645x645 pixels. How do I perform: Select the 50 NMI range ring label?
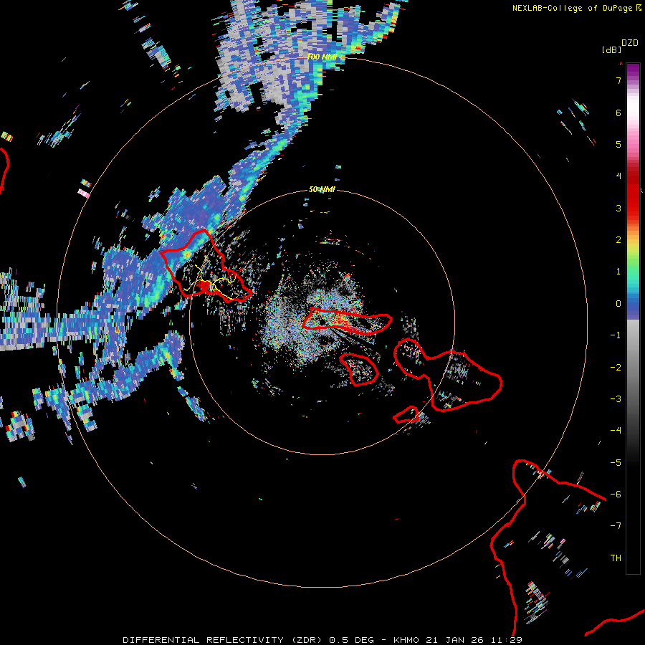322,190
